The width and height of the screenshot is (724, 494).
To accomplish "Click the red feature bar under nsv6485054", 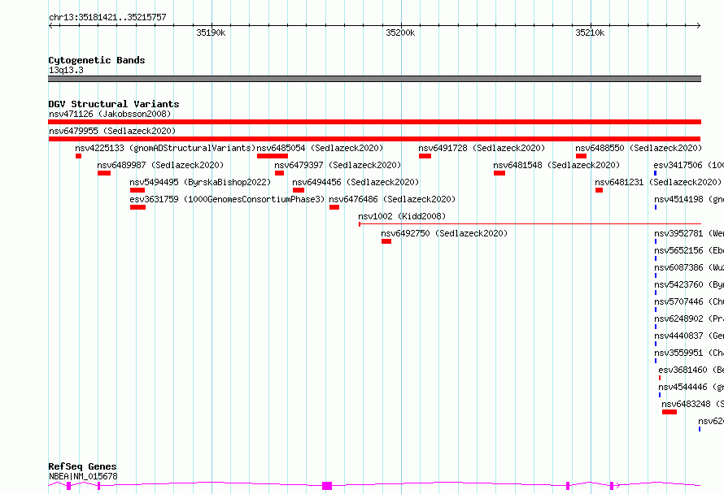I will tap(273, 156).
